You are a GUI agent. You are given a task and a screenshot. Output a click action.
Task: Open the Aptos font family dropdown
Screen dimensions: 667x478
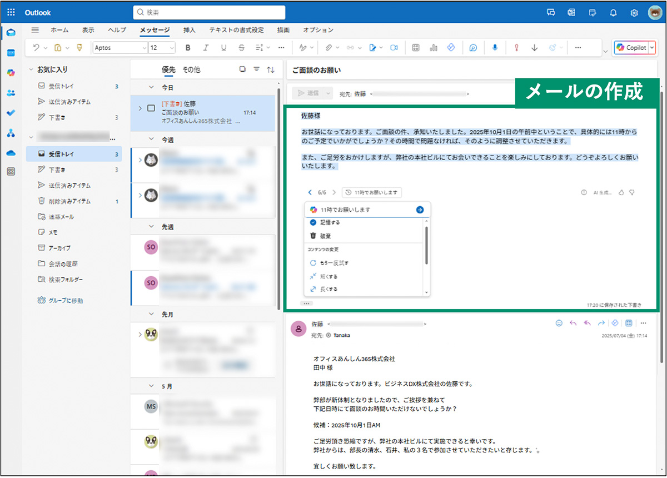tap(120, 48)
